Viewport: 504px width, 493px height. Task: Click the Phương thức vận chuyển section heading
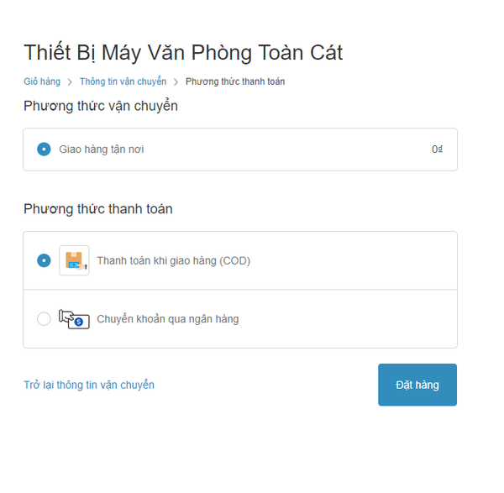101,107
